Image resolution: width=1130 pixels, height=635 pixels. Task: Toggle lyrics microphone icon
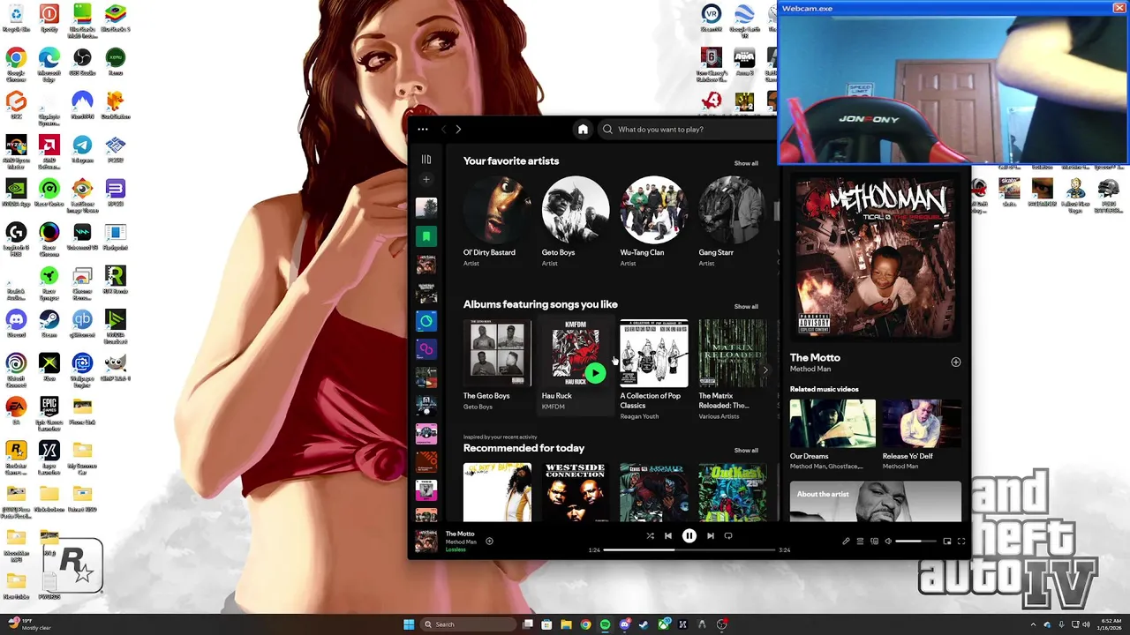(846, 542)
